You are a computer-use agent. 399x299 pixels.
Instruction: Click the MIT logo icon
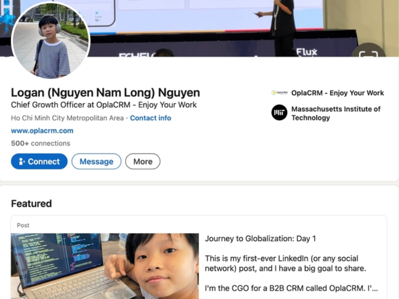tap(279, 113)
